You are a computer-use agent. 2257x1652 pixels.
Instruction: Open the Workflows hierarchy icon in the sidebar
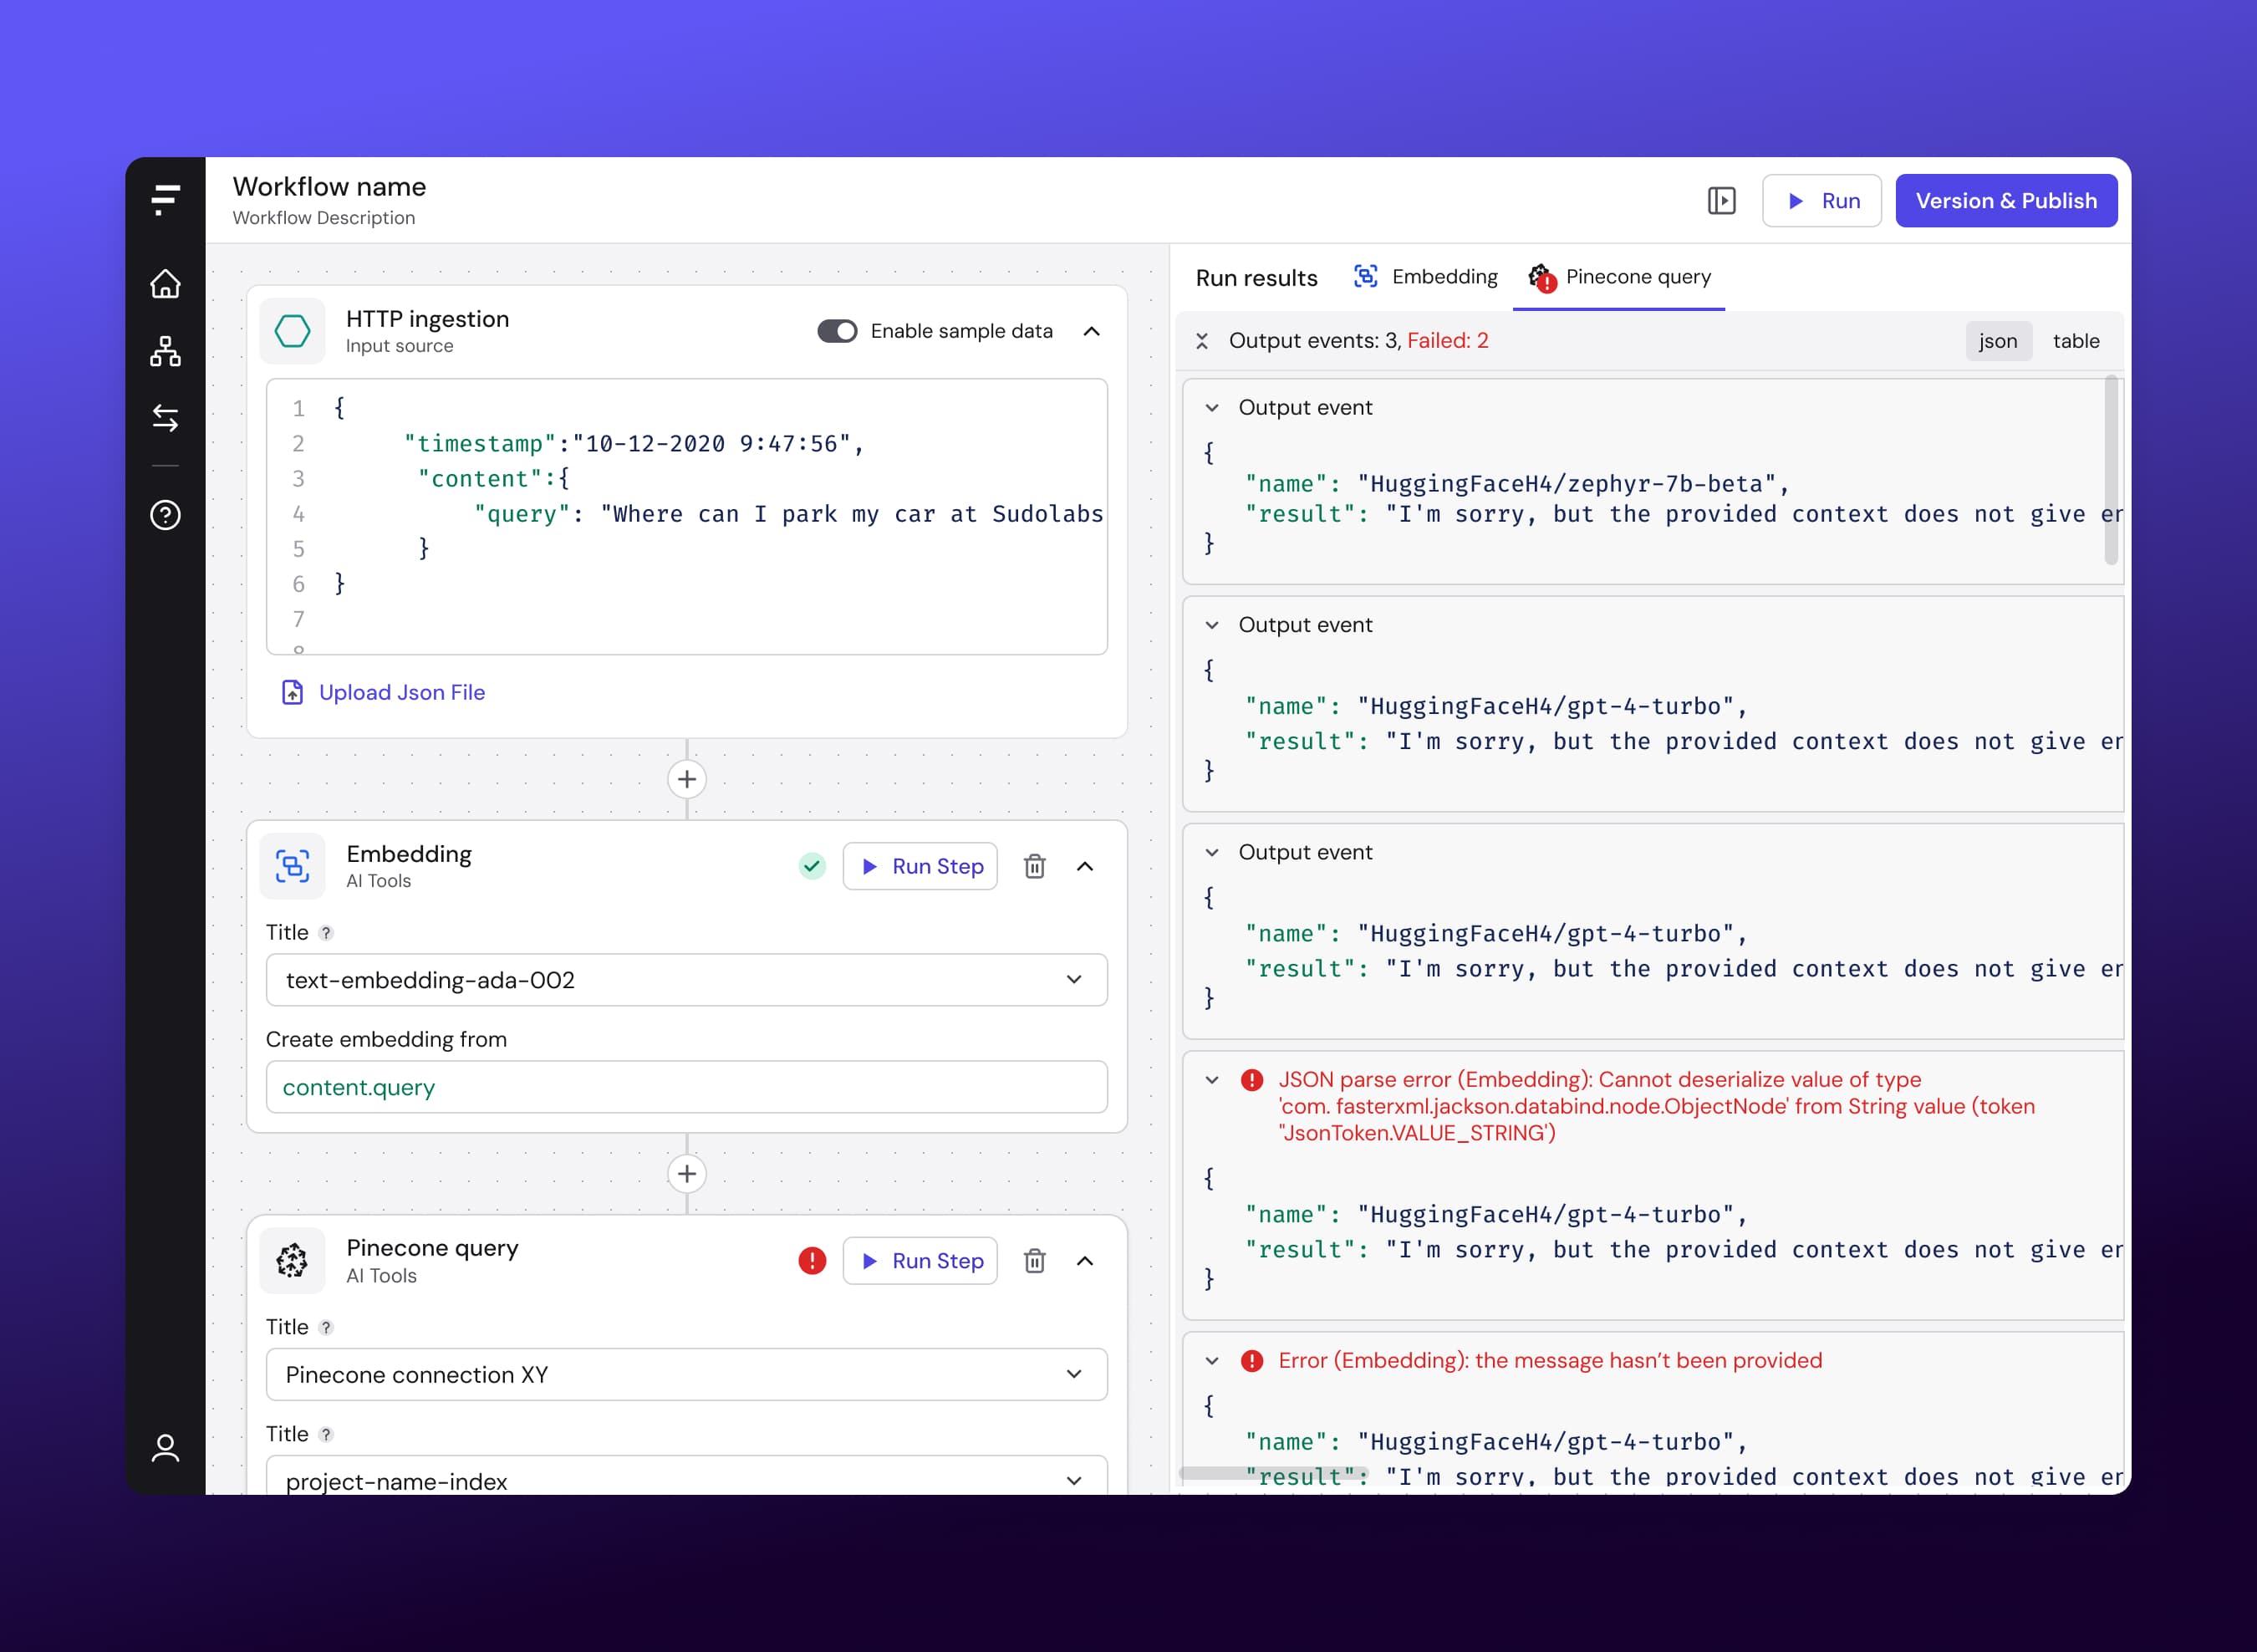165,352
